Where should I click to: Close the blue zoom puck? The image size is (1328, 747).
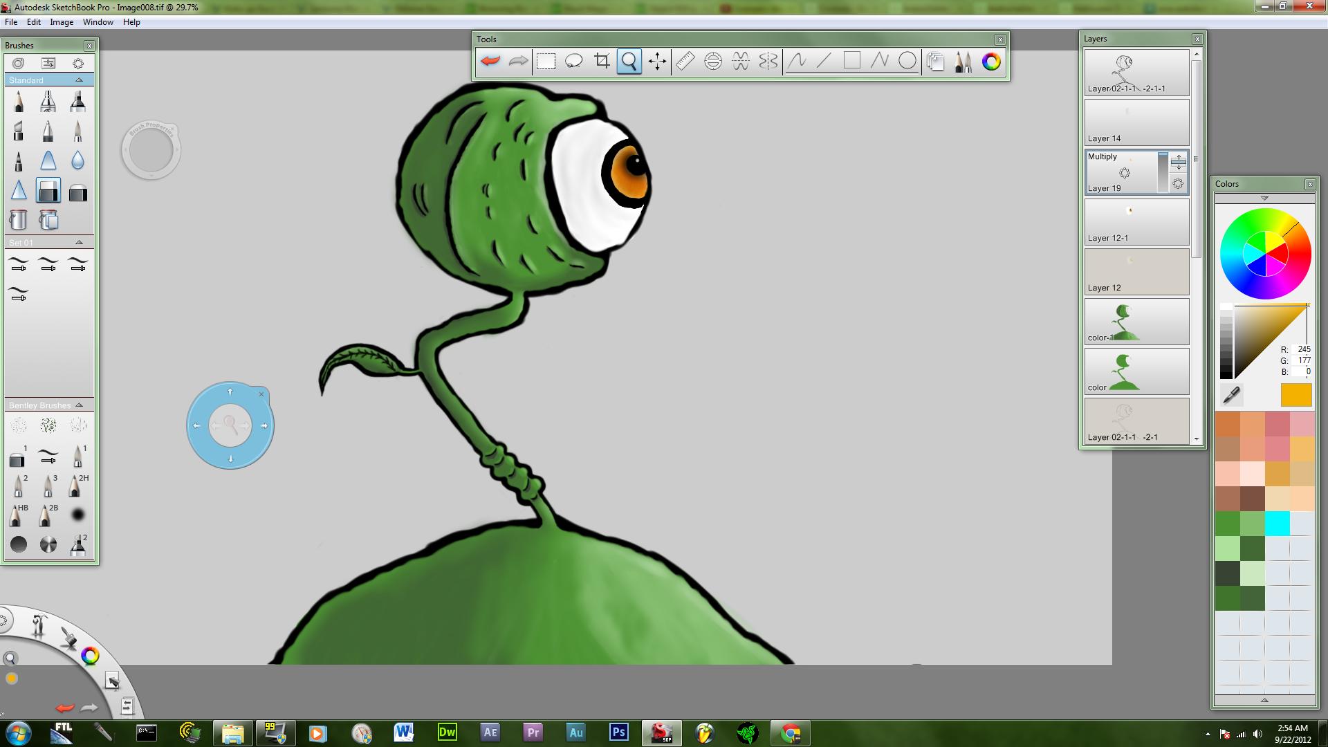click(x=261, y=394)
